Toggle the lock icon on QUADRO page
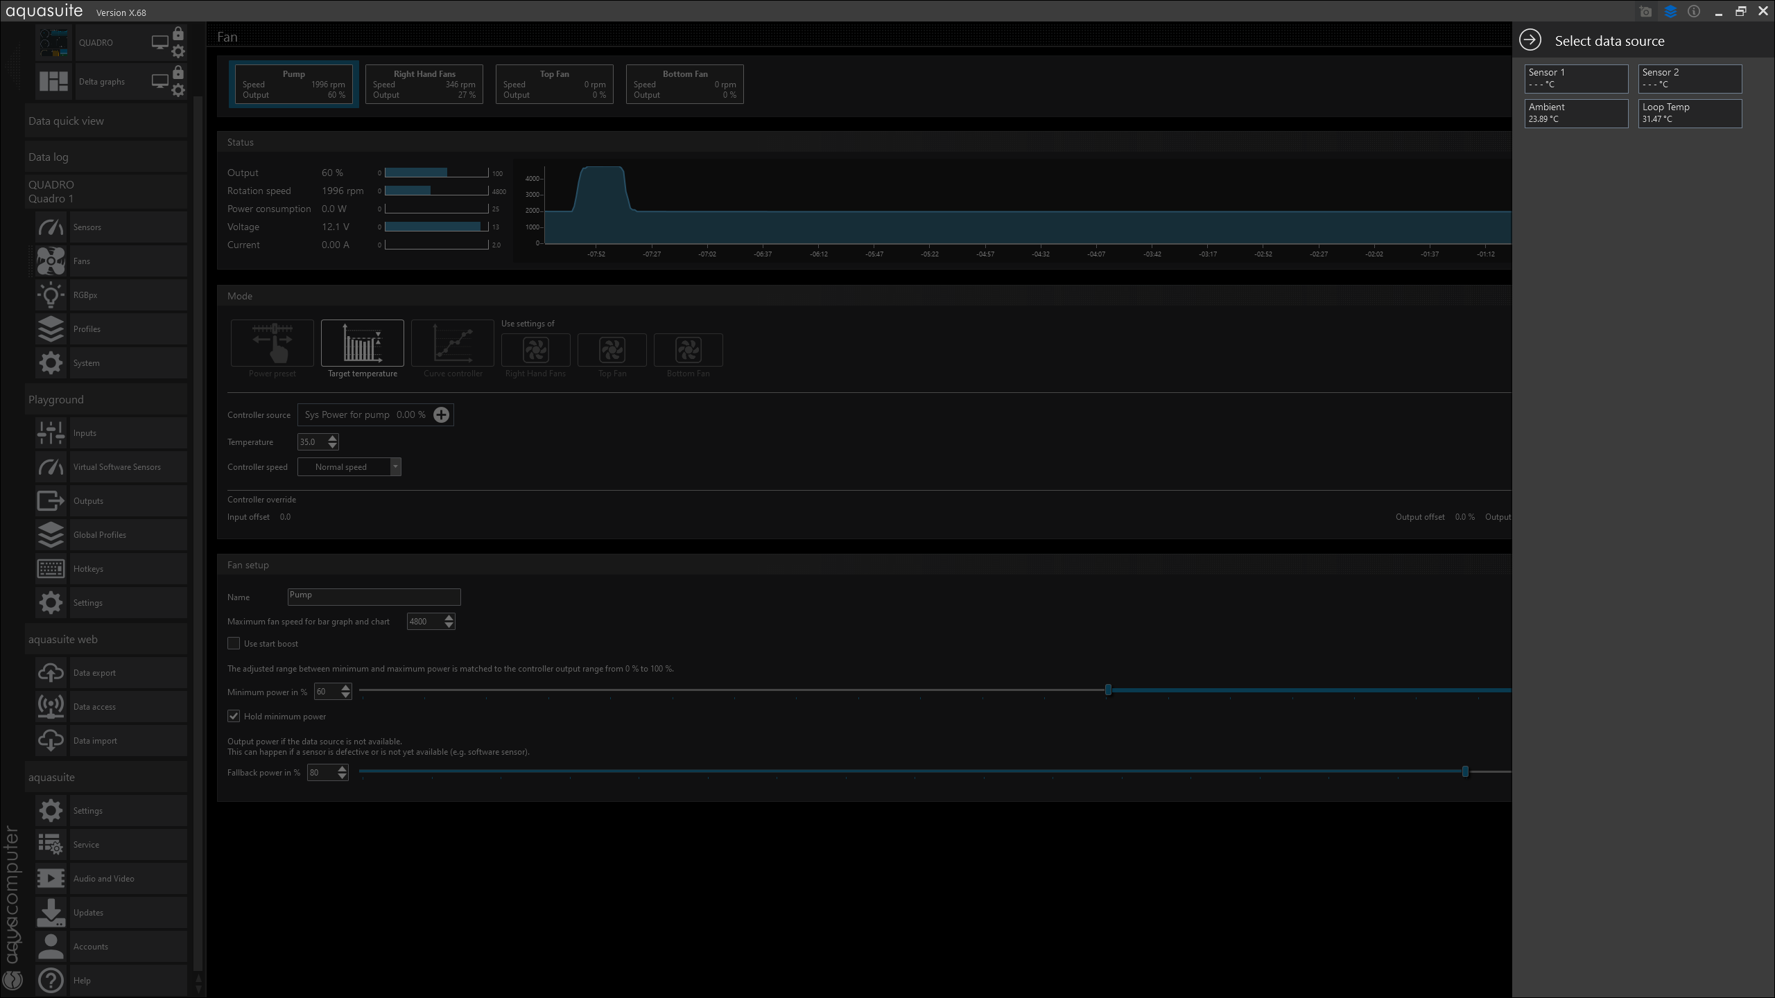 [178, 34]
